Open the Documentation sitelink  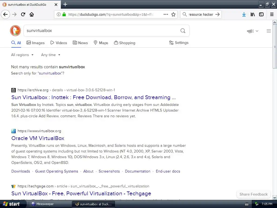[138, 171]
